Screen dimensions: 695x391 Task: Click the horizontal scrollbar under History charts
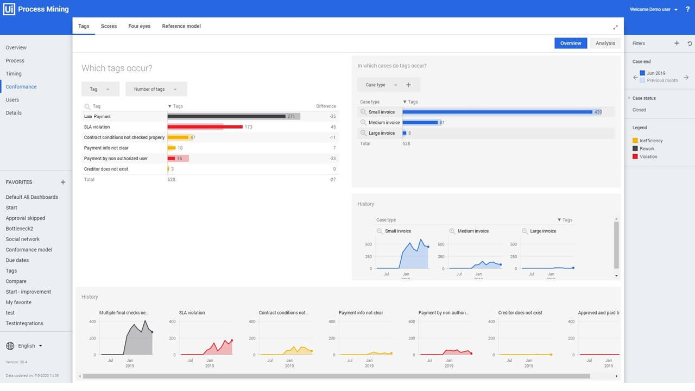[337, 376]
